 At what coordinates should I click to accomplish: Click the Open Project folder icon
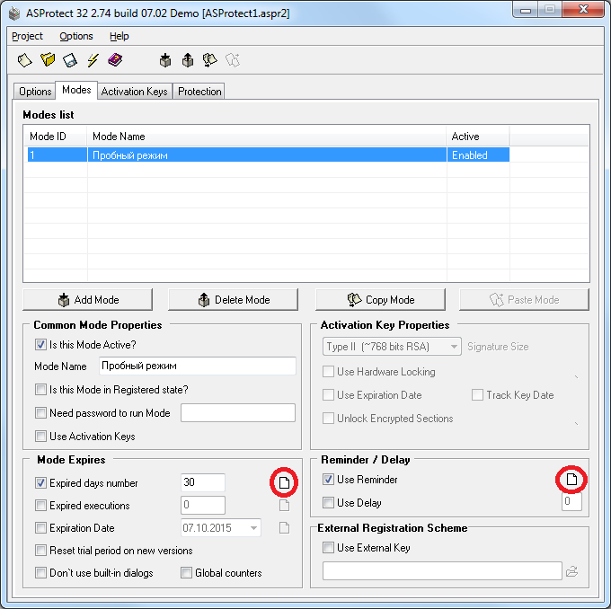[x=48, y=60]
